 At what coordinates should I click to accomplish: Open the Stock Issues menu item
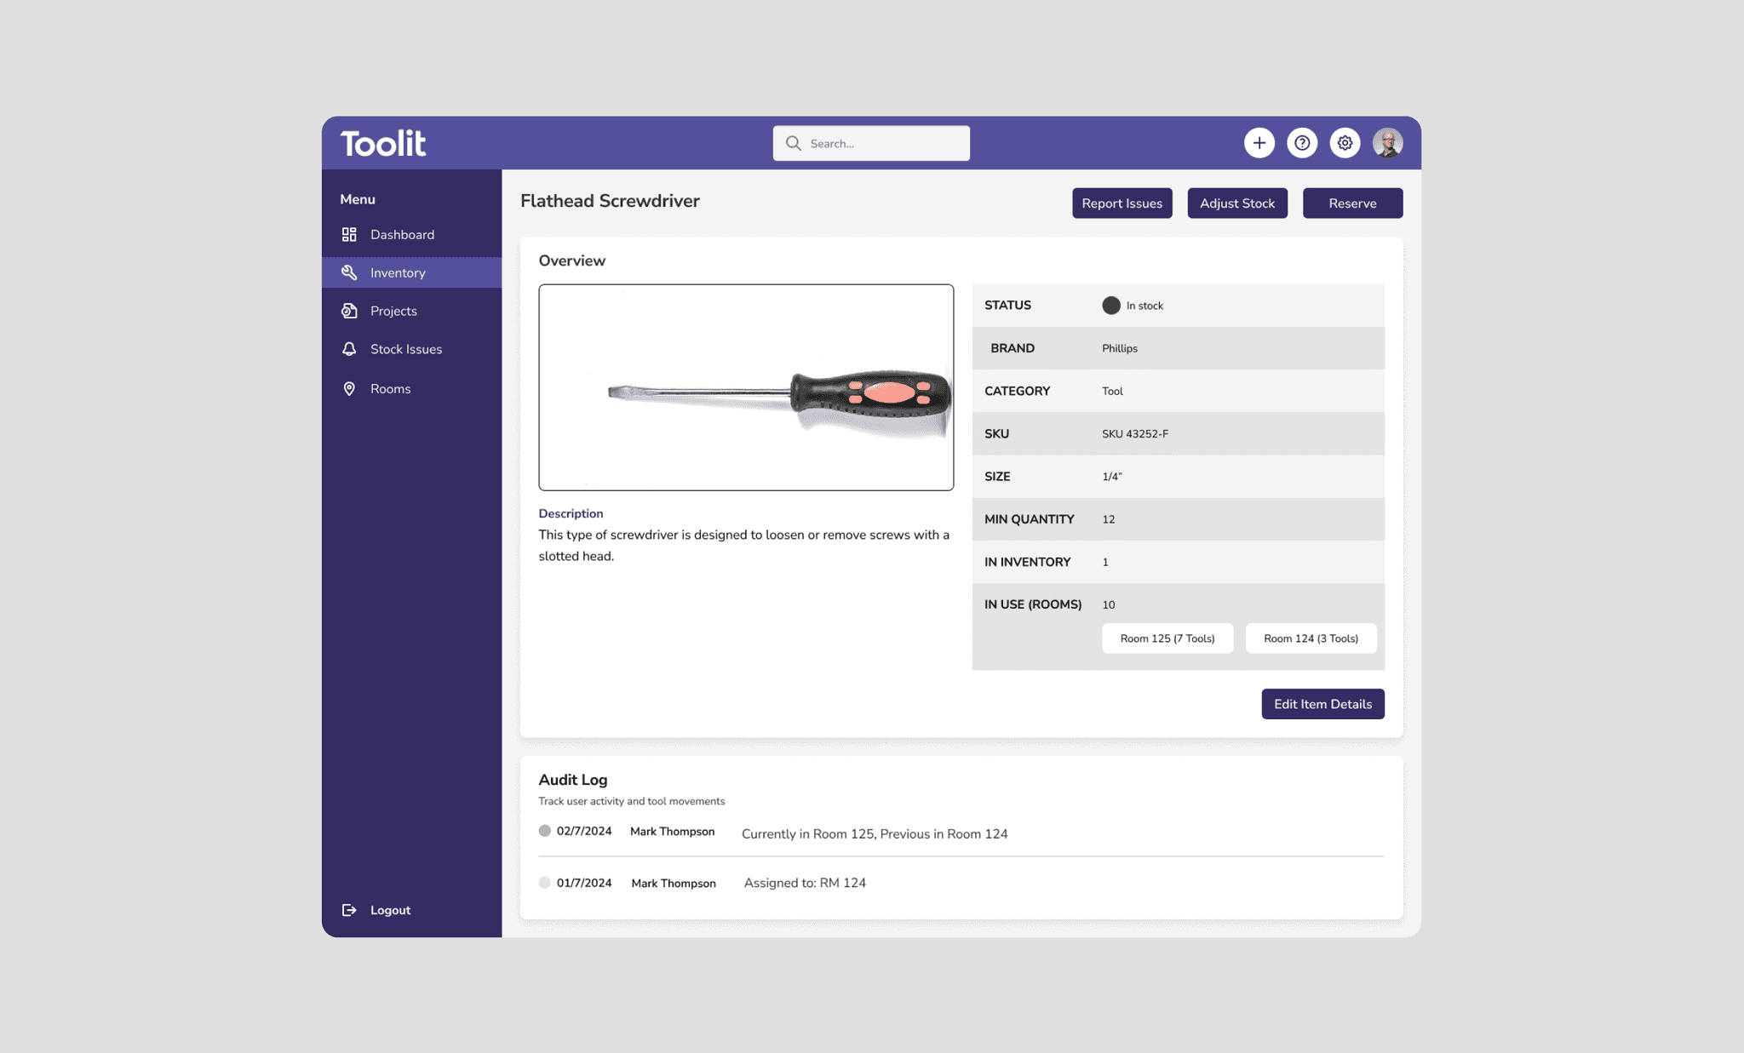click(x=405, y=349)
